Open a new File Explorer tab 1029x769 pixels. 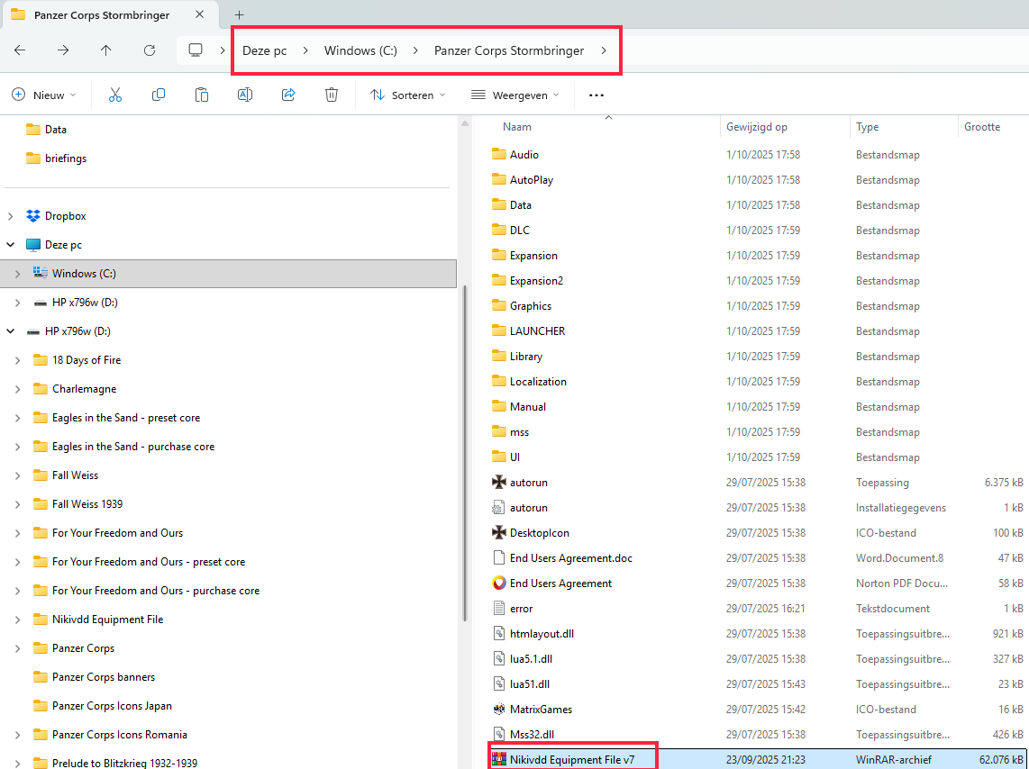[239, 15]
